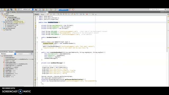Collapse the sendEmailMessage fold at line 32
The image size is (169, 95).
click(37, 63)
